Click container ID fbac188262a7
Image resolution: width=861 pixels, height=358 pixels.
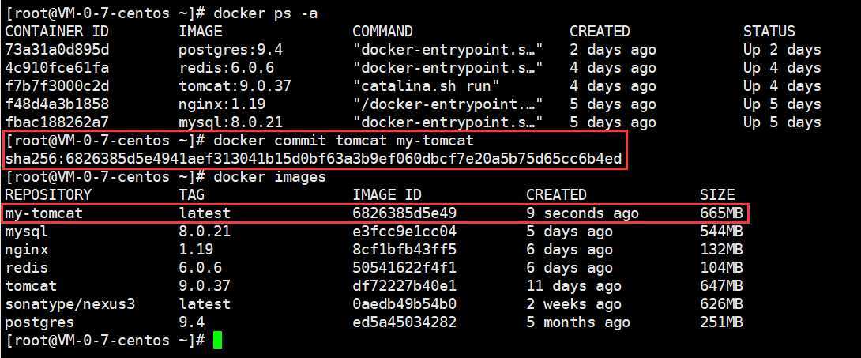coord(57,122)
